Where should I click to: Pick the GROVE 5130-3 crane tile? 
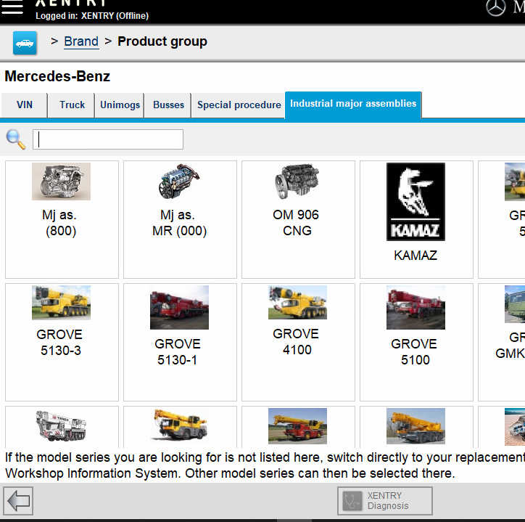coord(62,342)
